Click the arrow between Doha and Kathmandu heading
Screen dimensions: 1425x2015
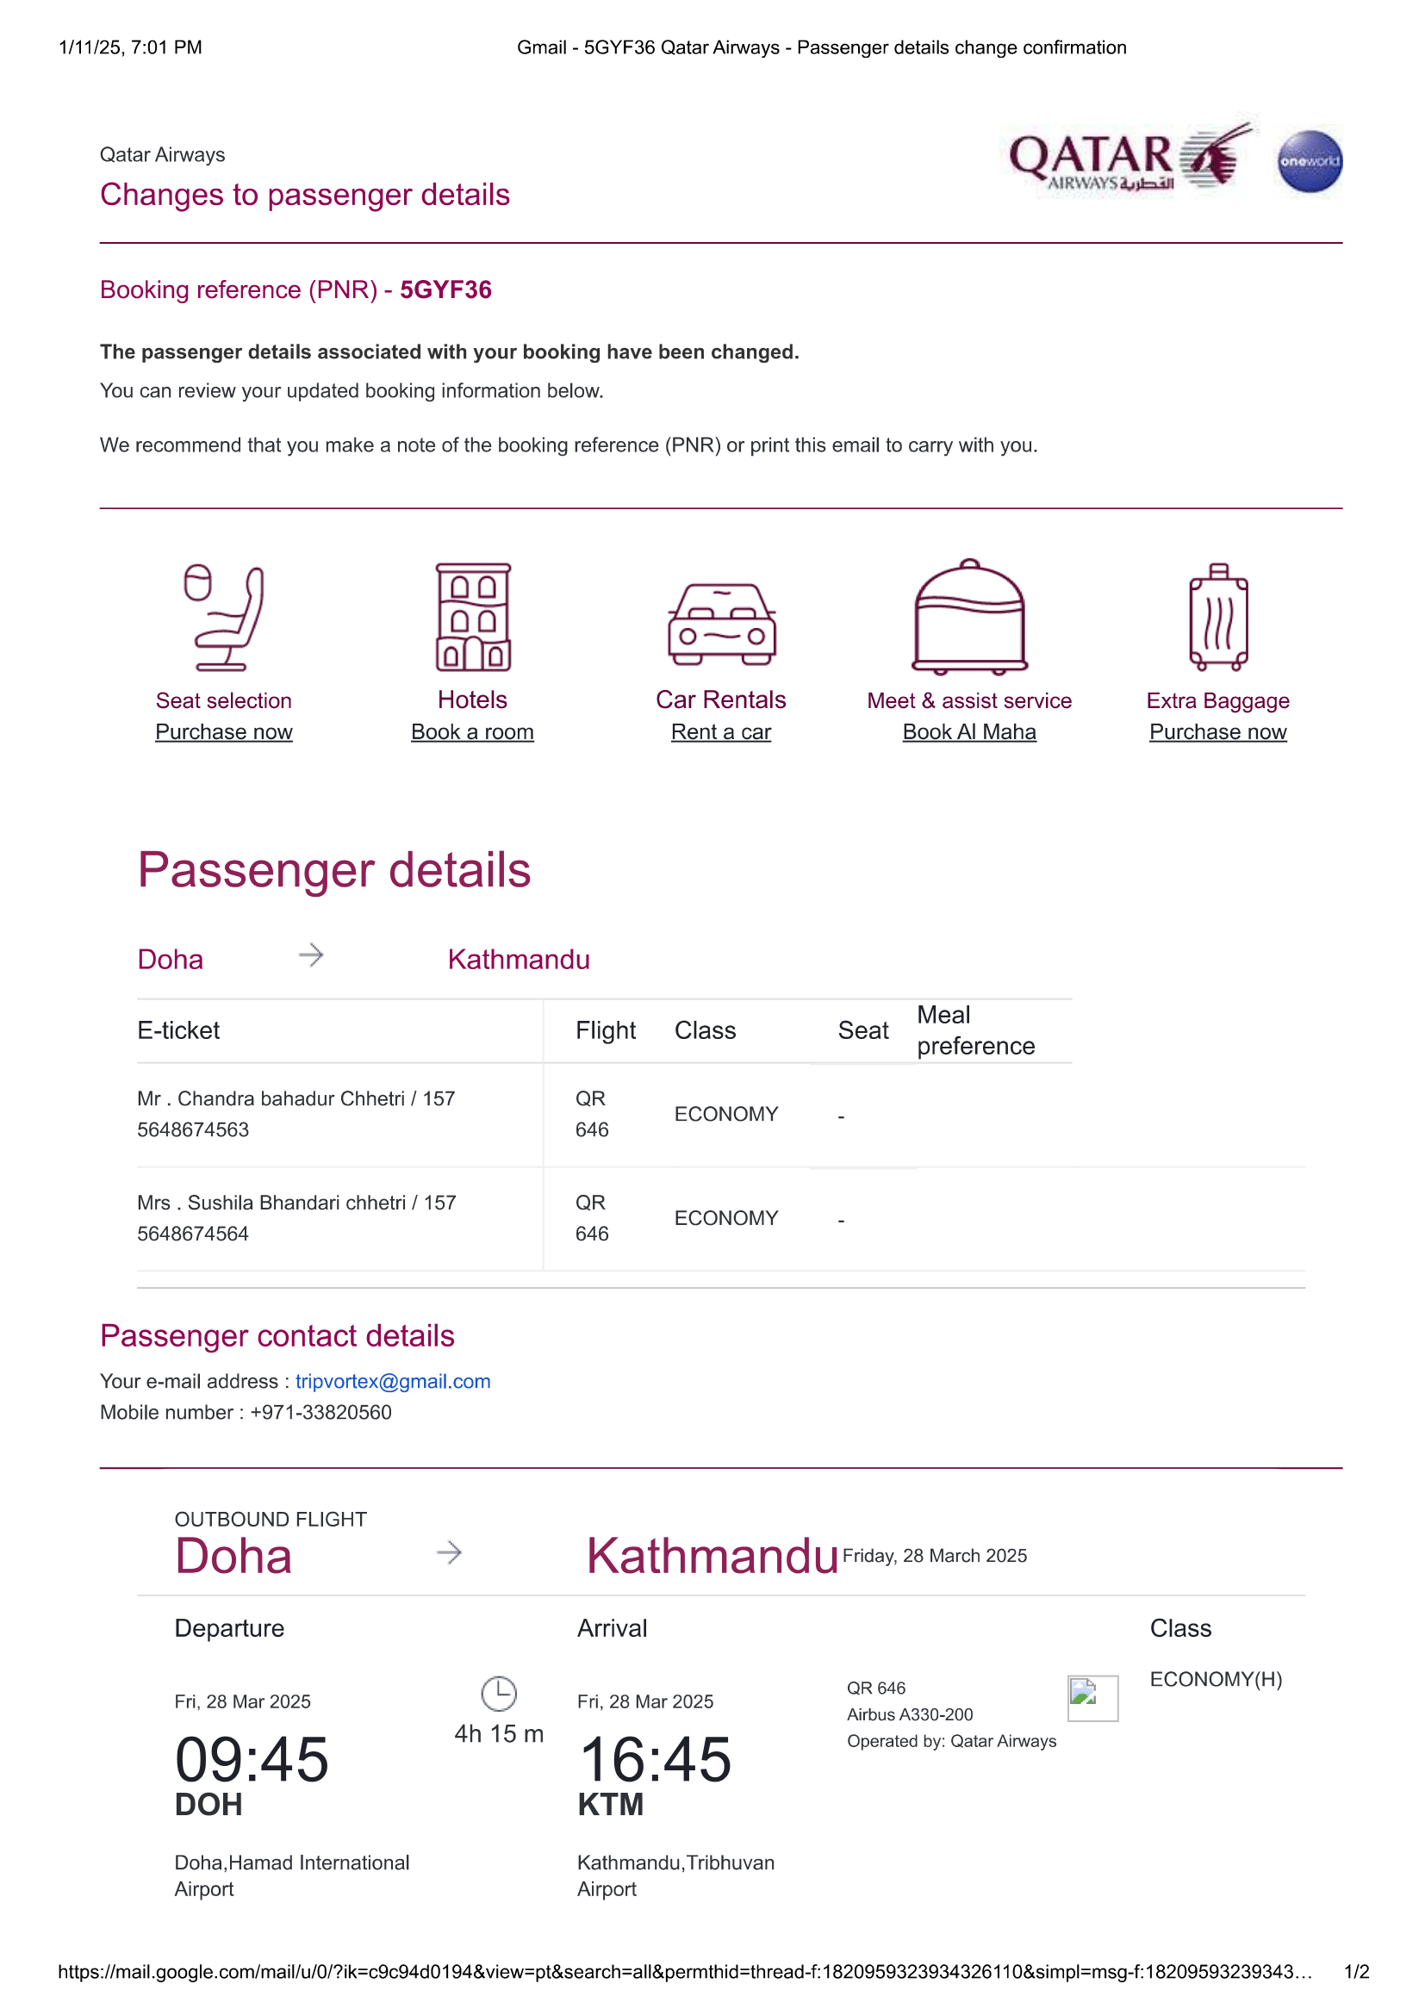click(311, 955)
